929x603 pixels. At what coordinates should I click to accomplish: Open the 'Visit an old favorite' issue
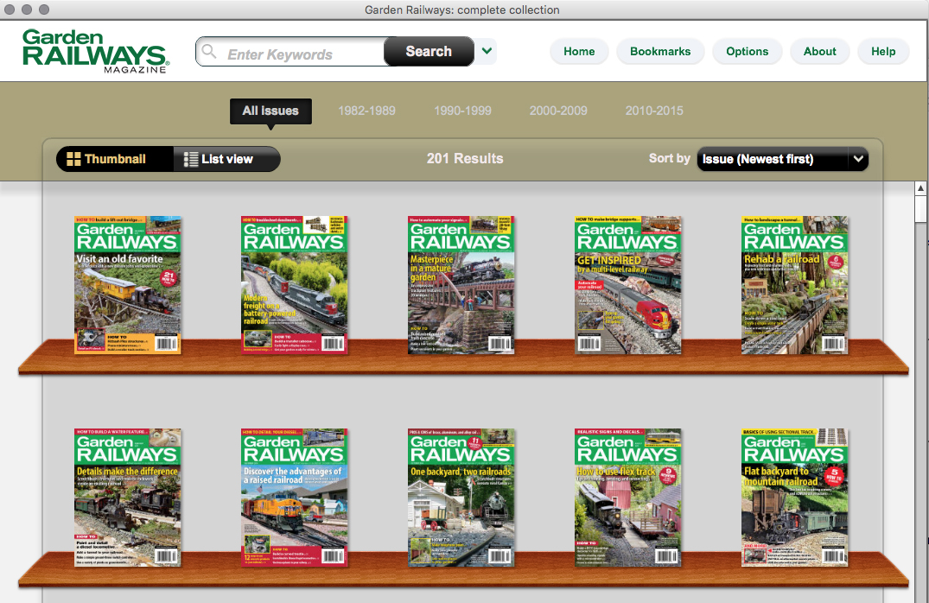(128, 285)
